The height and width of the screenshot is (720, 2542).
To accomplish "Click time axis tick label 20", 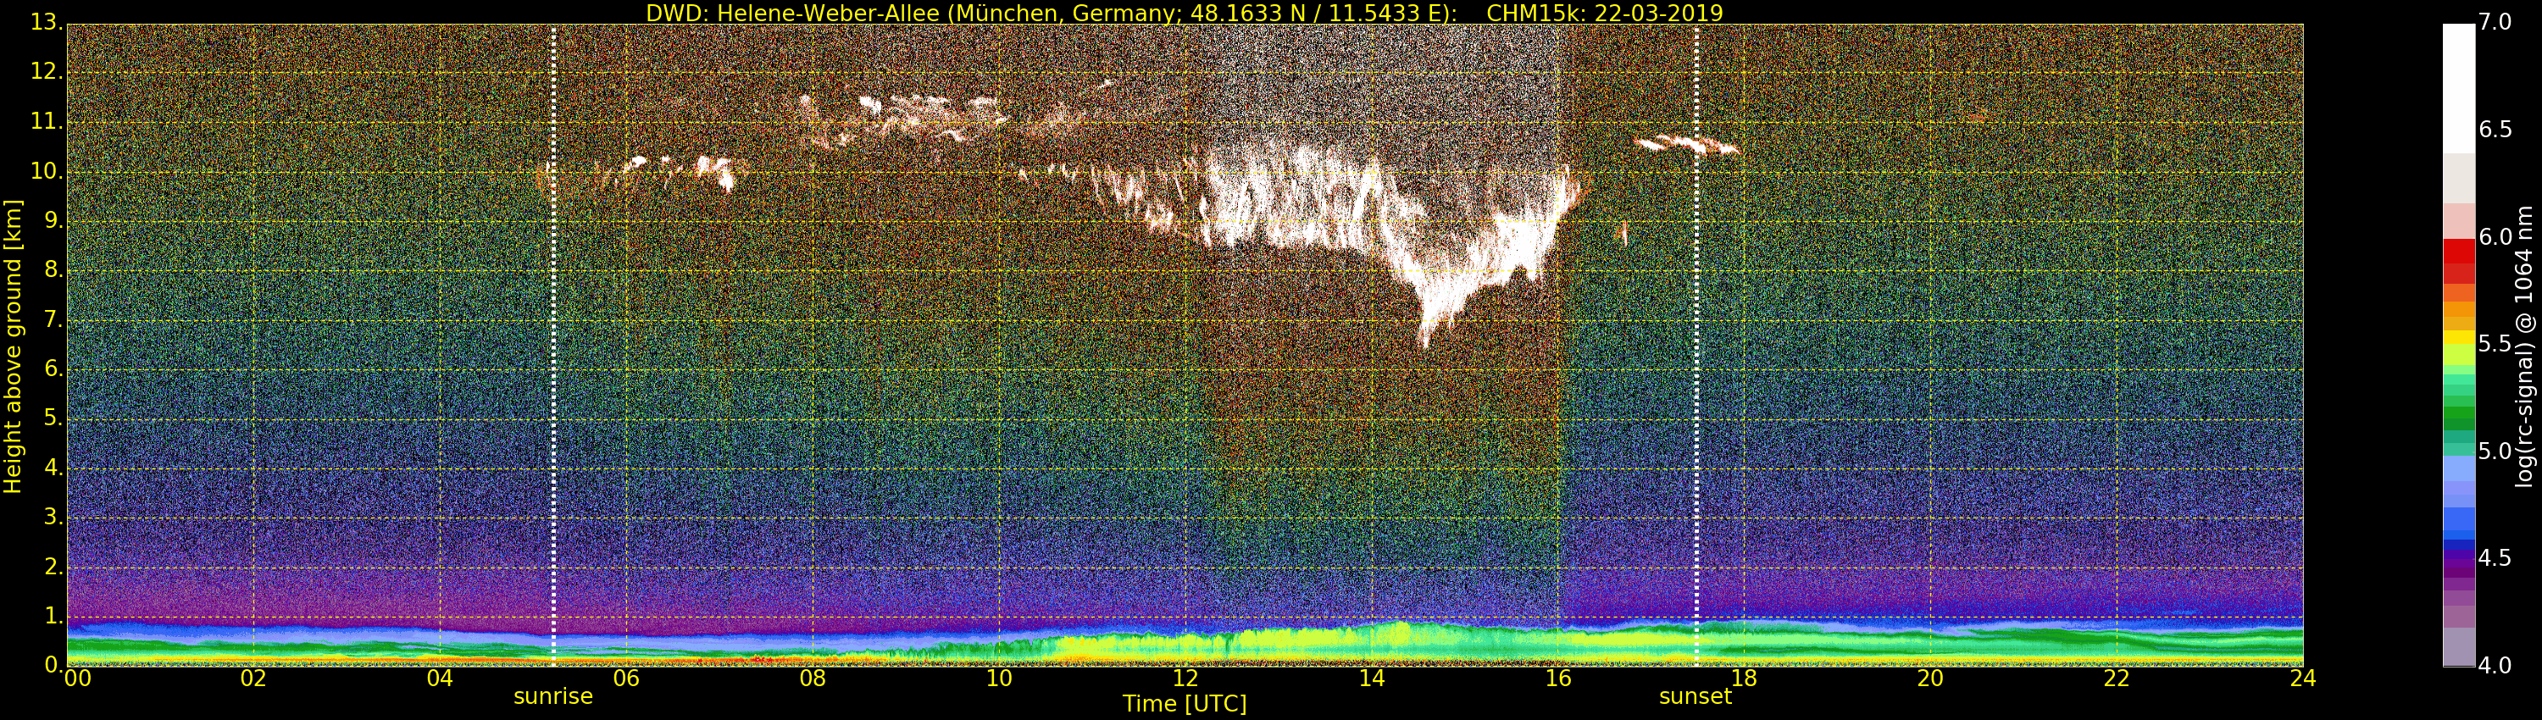I will point(1930,678).
